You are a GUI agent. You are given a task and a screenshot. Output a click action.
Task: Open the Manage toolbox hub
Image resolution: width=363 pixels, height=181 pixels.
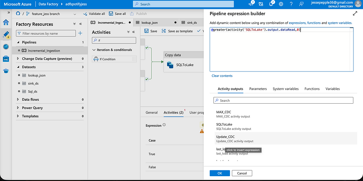[x=6, y=59]
